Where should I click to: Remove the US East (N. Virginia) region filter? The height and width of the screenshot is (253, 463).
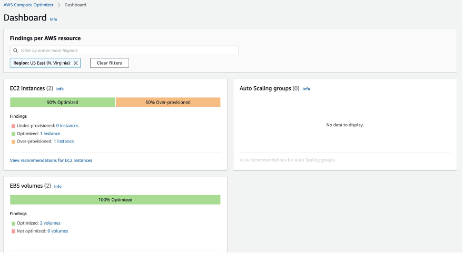pos(76,63)
